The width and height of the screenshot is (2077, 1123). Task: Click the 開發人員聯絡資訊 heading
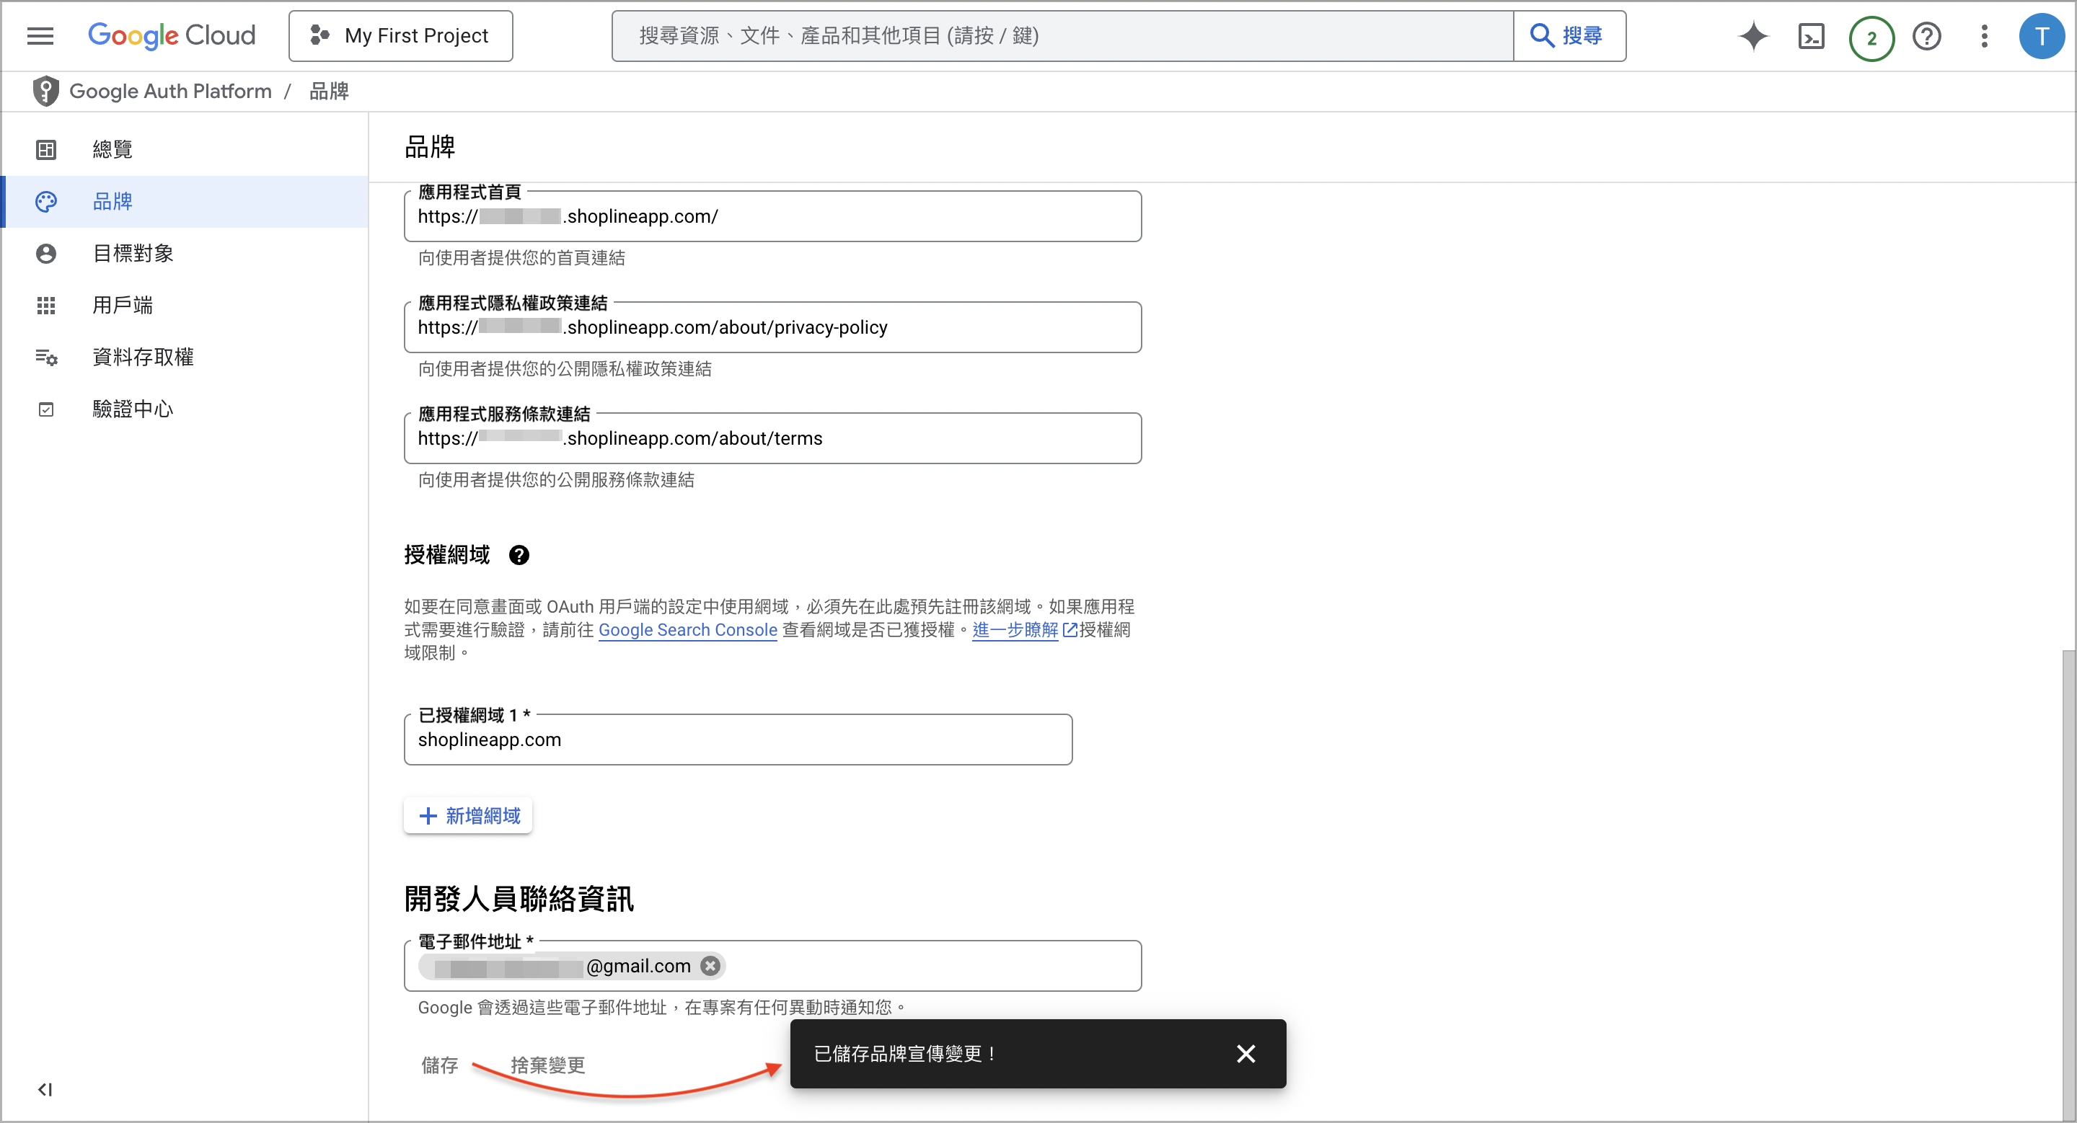pos(519,898)
